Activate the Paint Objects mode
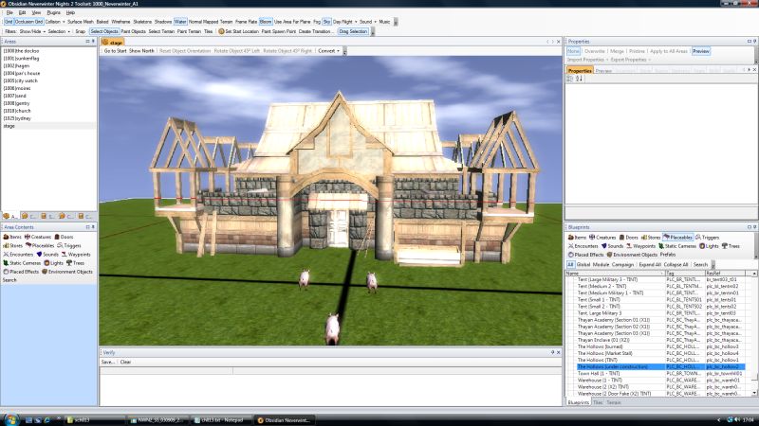This screenshot has height=426, width=759. [x=133, y=31]
